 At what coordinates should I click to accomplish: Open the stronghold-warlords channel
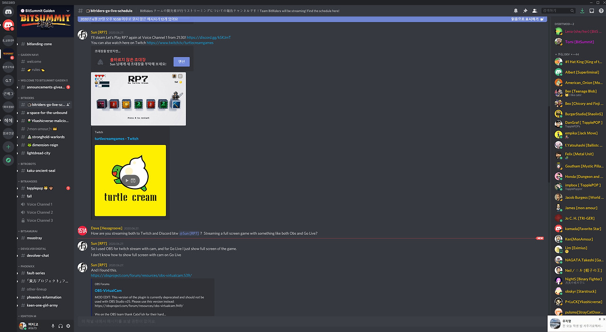[45, 137]
